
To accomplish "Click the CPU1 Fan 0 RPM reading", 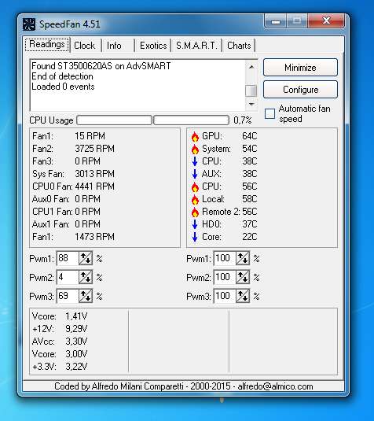I will pos(66,212).
